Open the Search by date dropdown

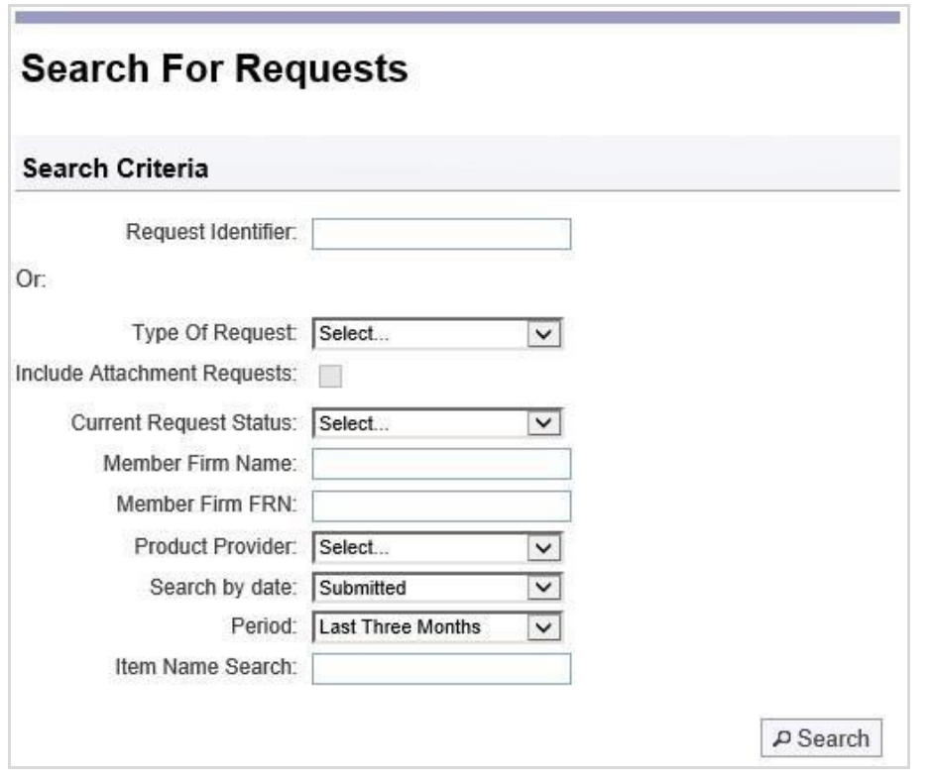tap(437, 588)
